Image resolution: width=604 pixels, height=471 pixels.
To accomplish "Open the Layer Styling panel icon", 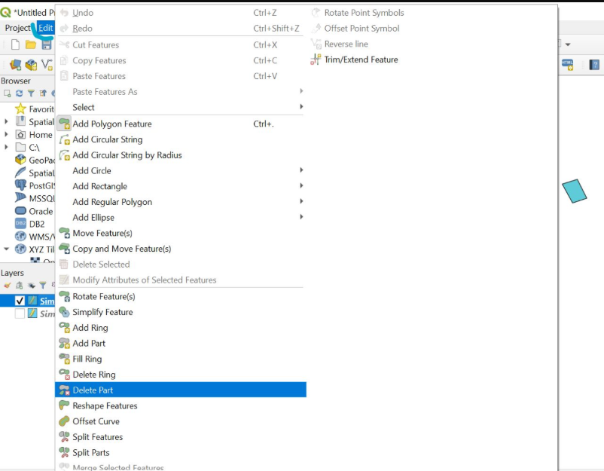I will [x=7, y=283].
